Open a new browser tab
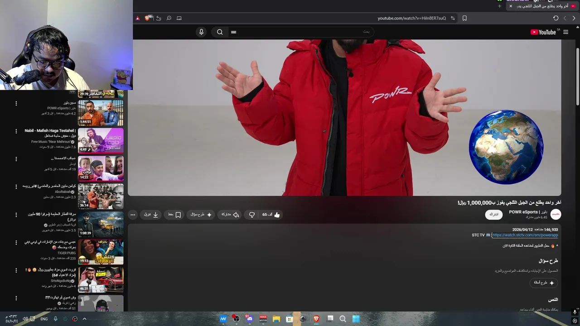Image resolution: width=580 pixels, height=326 pixels. (x=499, y=6)
